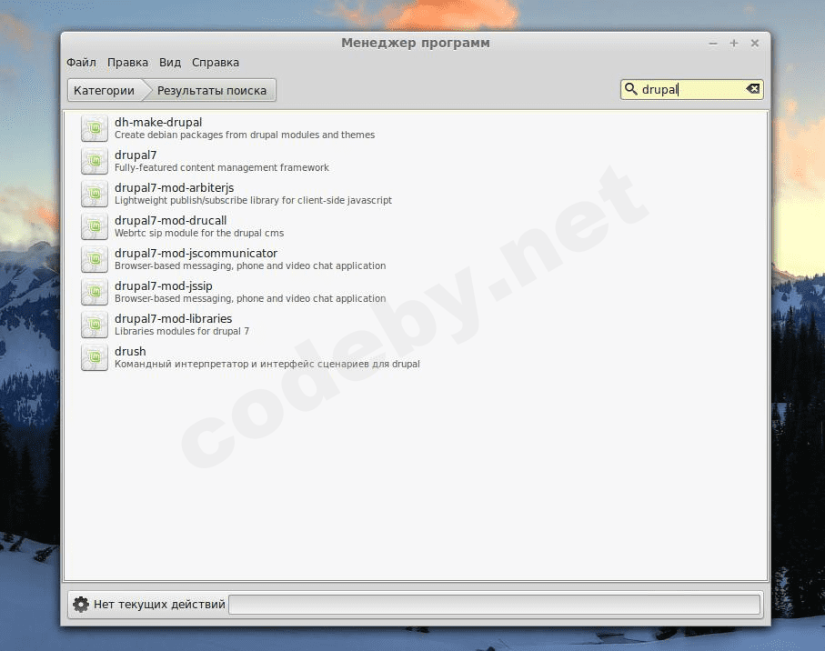The height and width of the screenshot is (651, 825).
Task: Click the gear icon in status bar
Action: pyautogui.click(x=81, y=605)
